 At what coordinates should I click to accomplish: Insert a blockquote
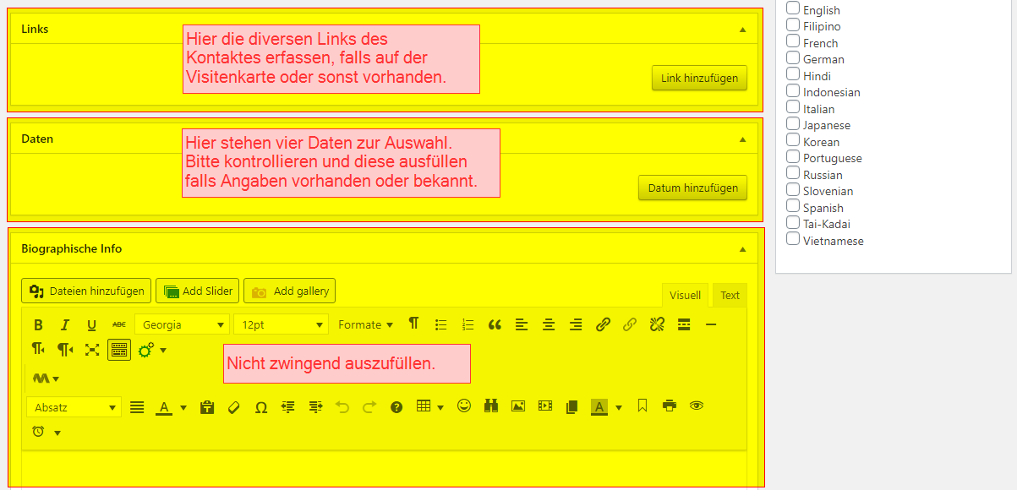pos(495,324)
